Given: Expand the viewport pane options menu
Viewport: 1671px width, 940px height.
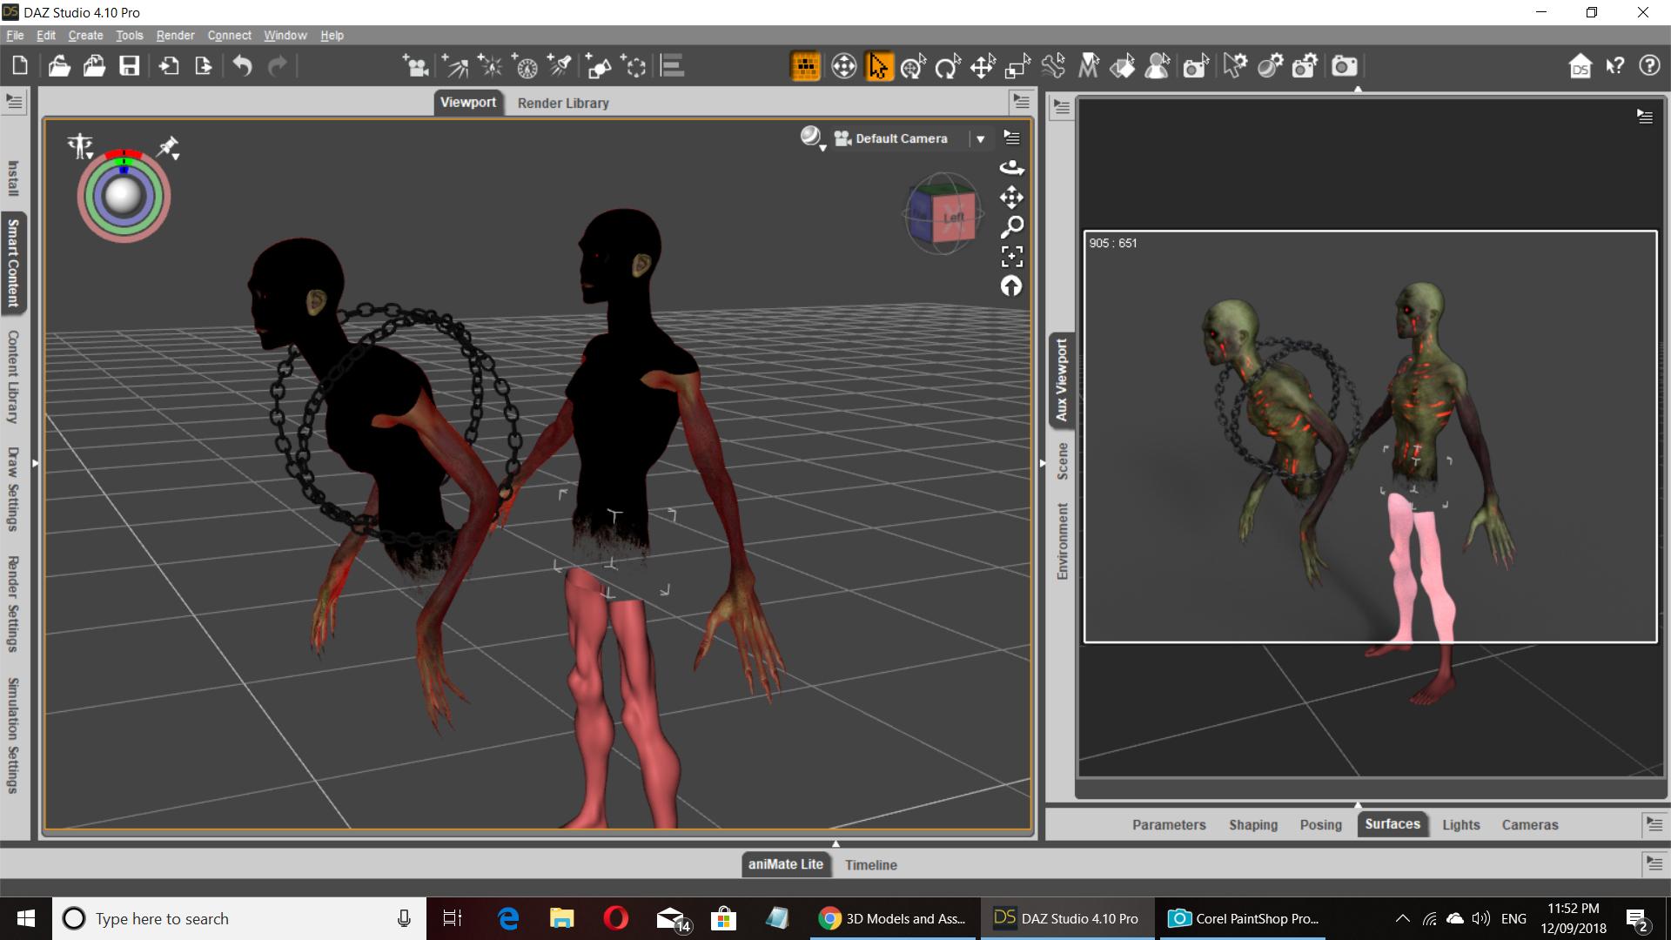Looking at the screenshot, I should (1021, 102).
